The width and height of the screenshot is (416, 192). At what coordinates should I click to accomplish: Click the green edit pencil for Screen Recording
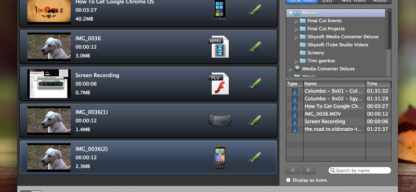[255, 84]
